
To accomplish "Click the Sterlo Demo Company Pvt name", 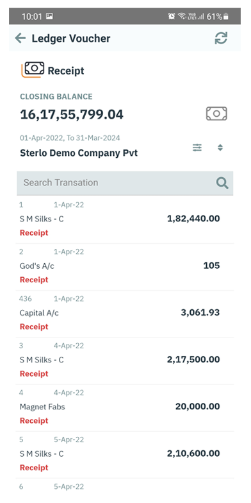I will (79, 153).
